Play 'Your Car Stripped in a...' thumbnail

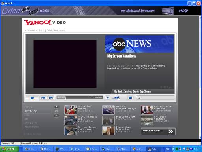tap(71, 120)
